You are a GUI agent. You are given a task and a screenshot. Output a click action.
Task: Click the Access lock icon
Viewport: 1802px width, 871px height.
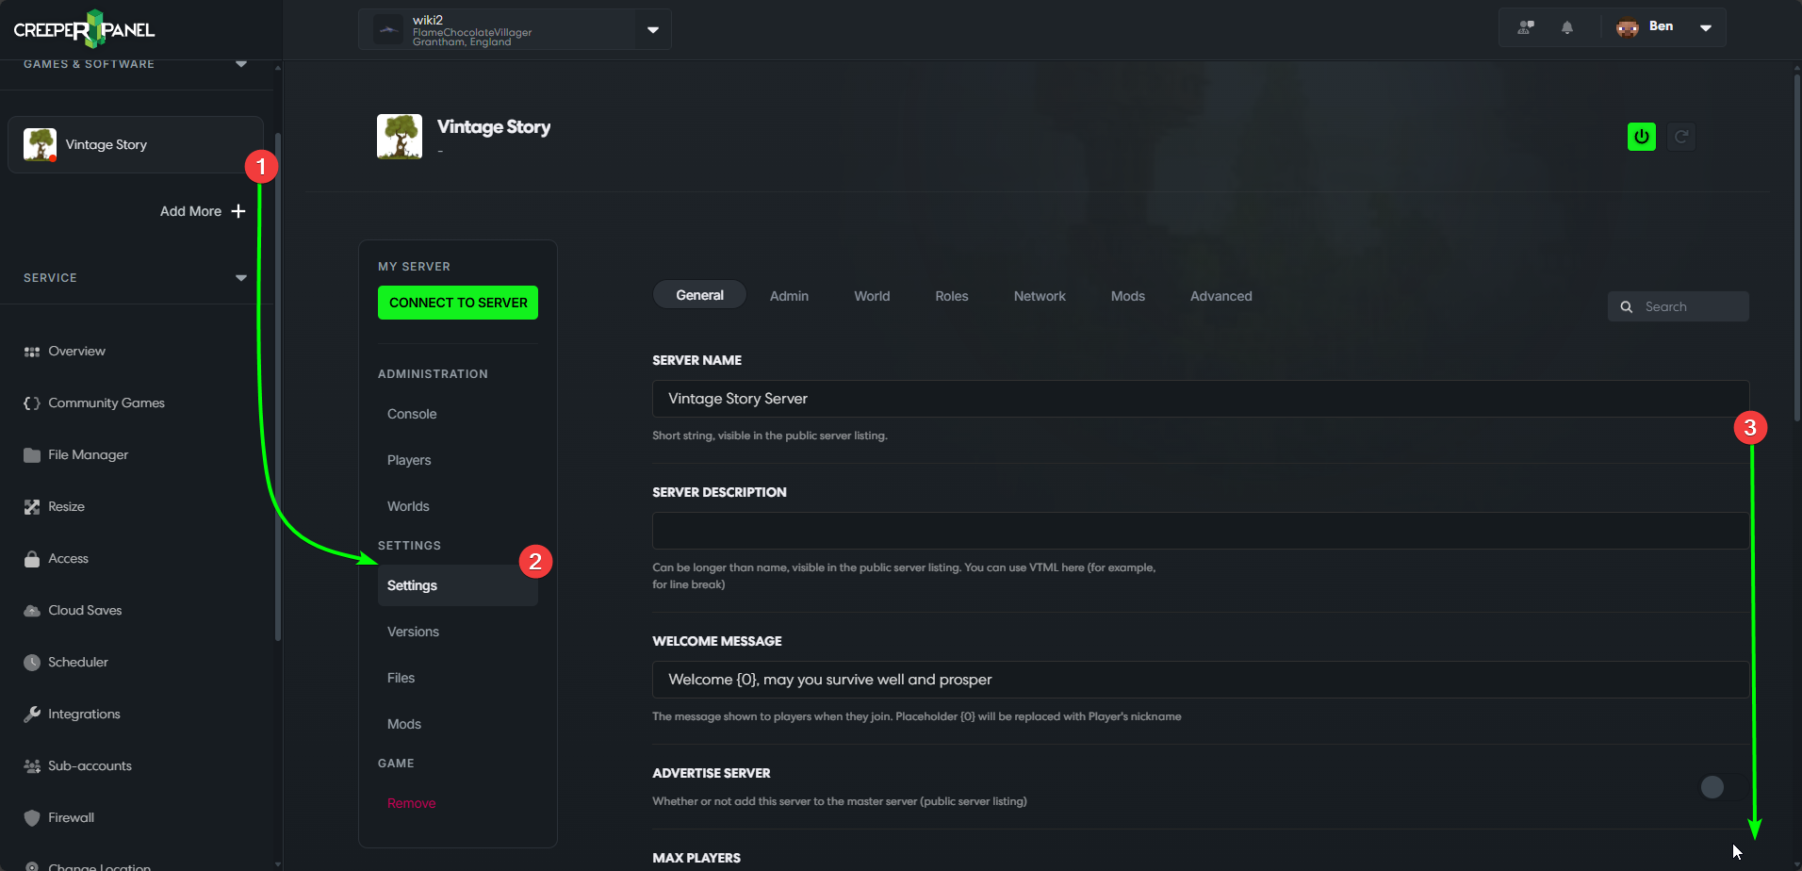pos(32,559)
